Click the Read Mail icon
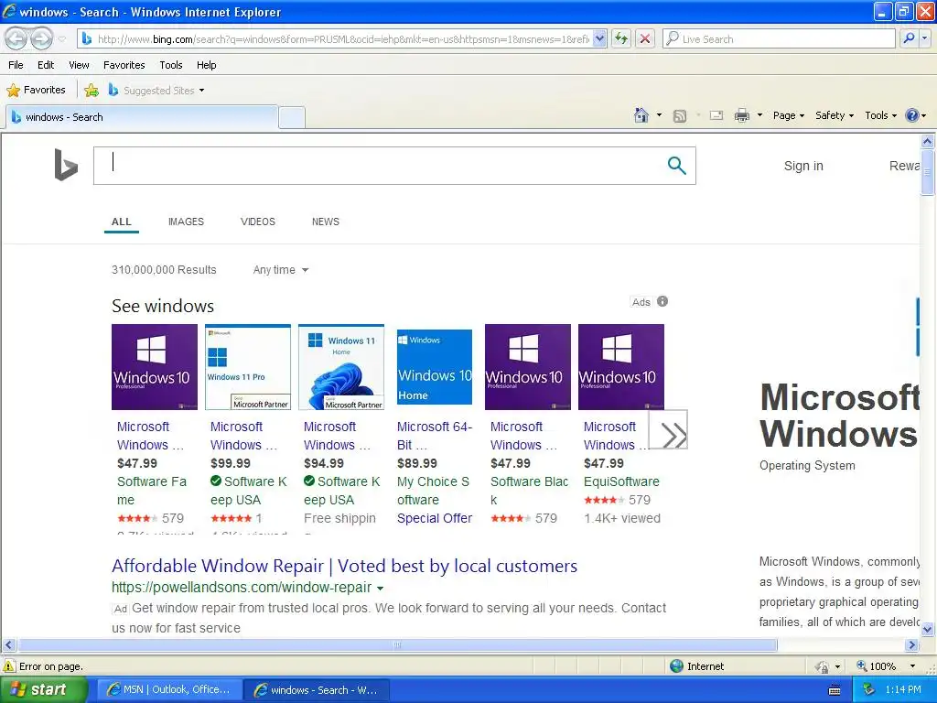Screen dimensions: 937x703 pyautogui.click(x=716, y=115)
